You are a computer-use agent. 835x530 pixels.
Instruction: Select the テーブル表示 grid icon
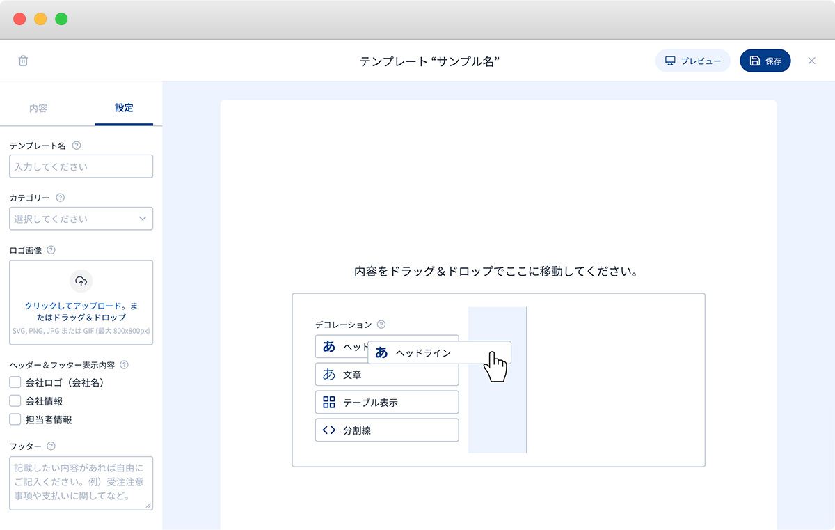329,402
